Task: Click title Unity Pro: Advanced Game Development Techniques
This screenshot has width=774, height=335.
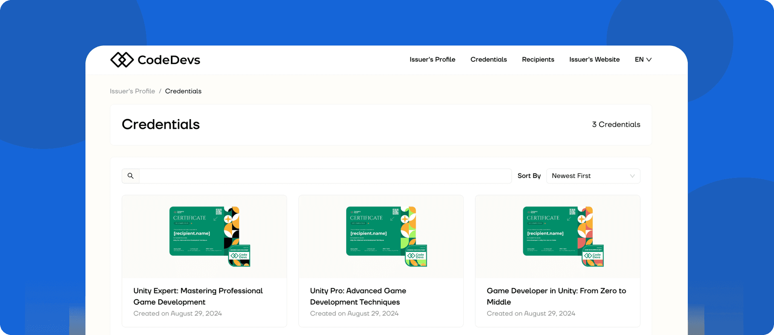Action: coord(358,296)
